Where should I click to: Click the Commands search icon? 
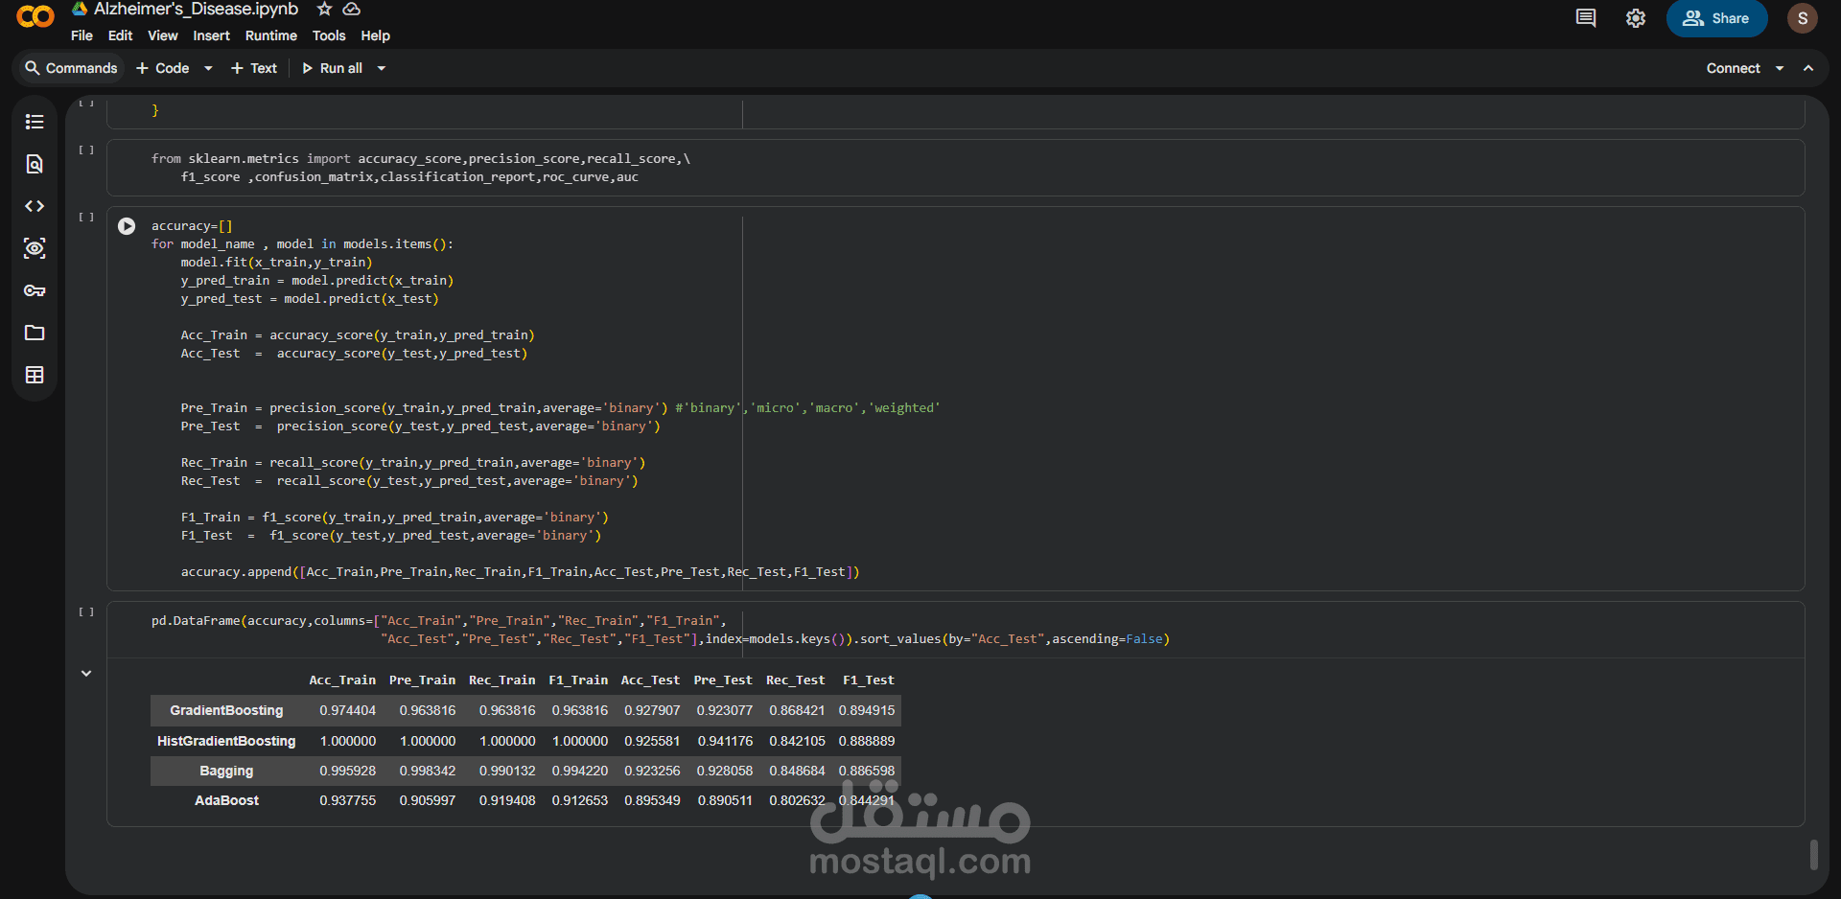(33, 68)
